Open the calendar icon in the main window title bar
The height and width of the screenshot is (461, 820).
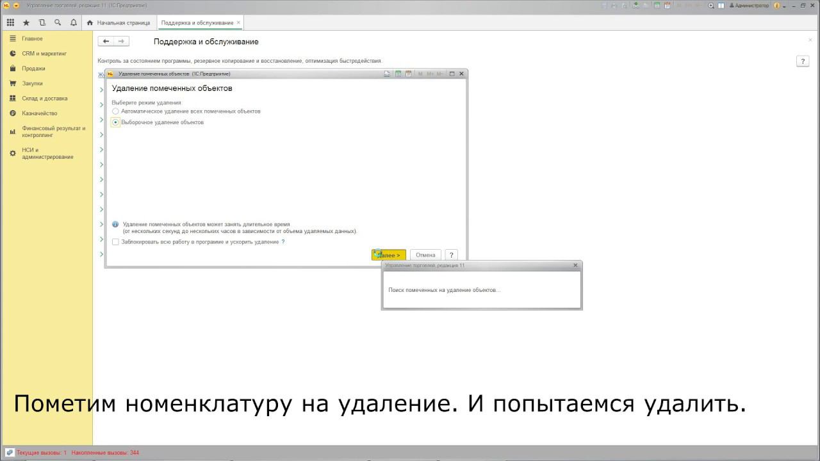pos(667,5)
